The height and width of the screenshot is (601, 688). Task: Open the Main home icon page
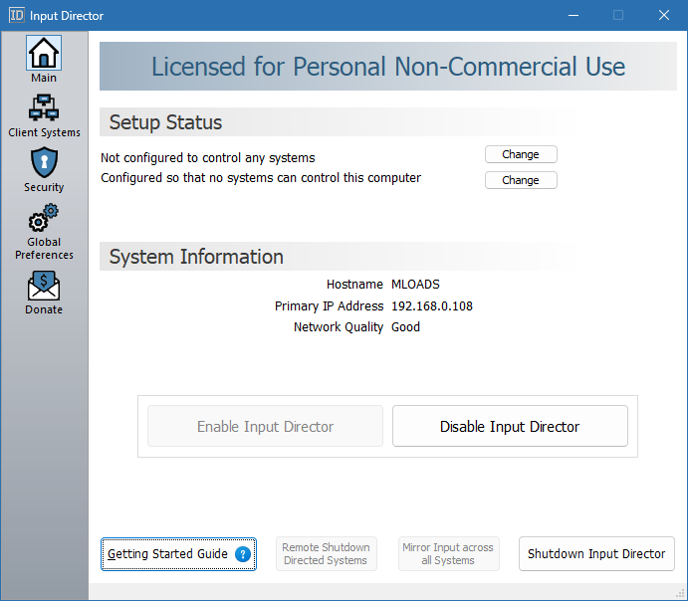click(44, 54)
